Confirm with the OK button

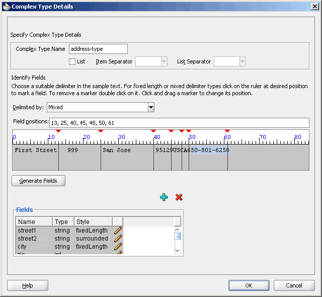249,285
